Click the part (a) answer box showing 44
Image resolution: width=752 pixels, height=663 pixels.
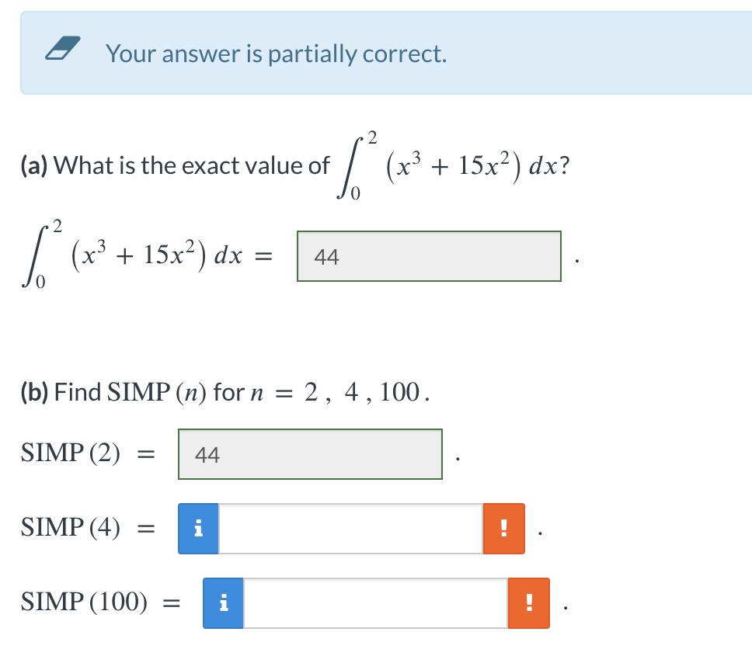tap(428, 257)
